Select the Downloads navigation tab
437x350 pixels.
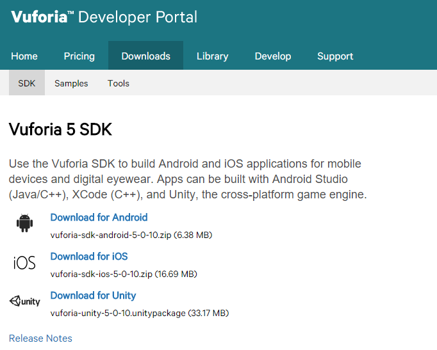pos(145,56)
